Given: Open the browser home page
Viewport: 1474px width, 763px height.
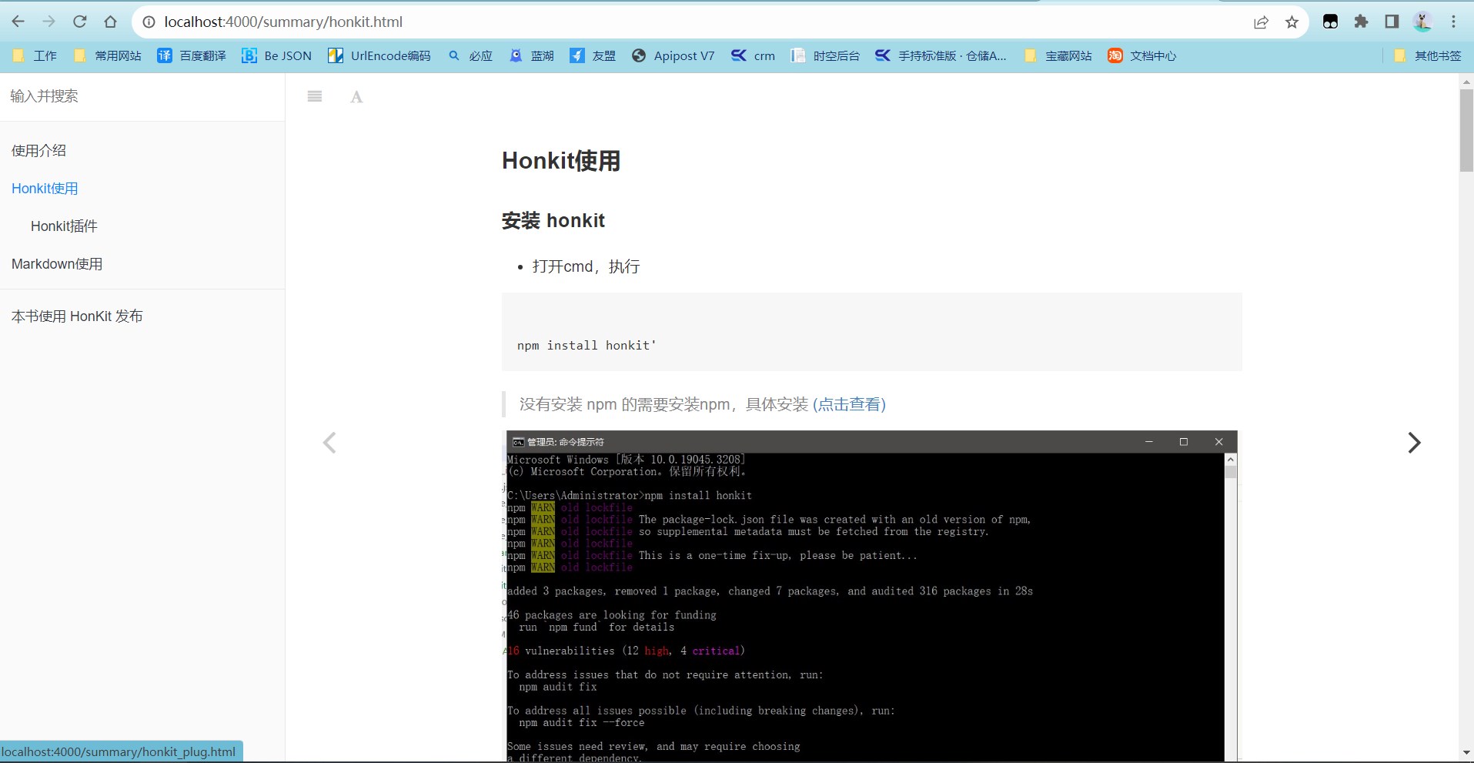Looking at the screenshot, I should click(110, 22).
